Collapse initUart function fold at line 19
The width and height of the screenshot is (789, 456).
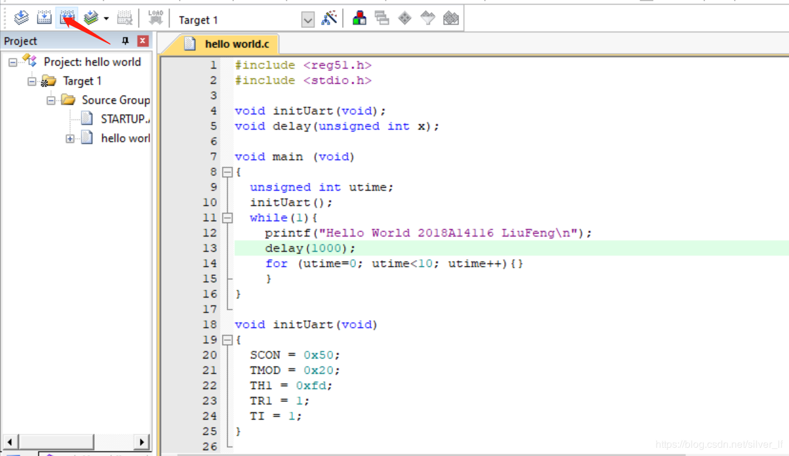pos(228,340)
